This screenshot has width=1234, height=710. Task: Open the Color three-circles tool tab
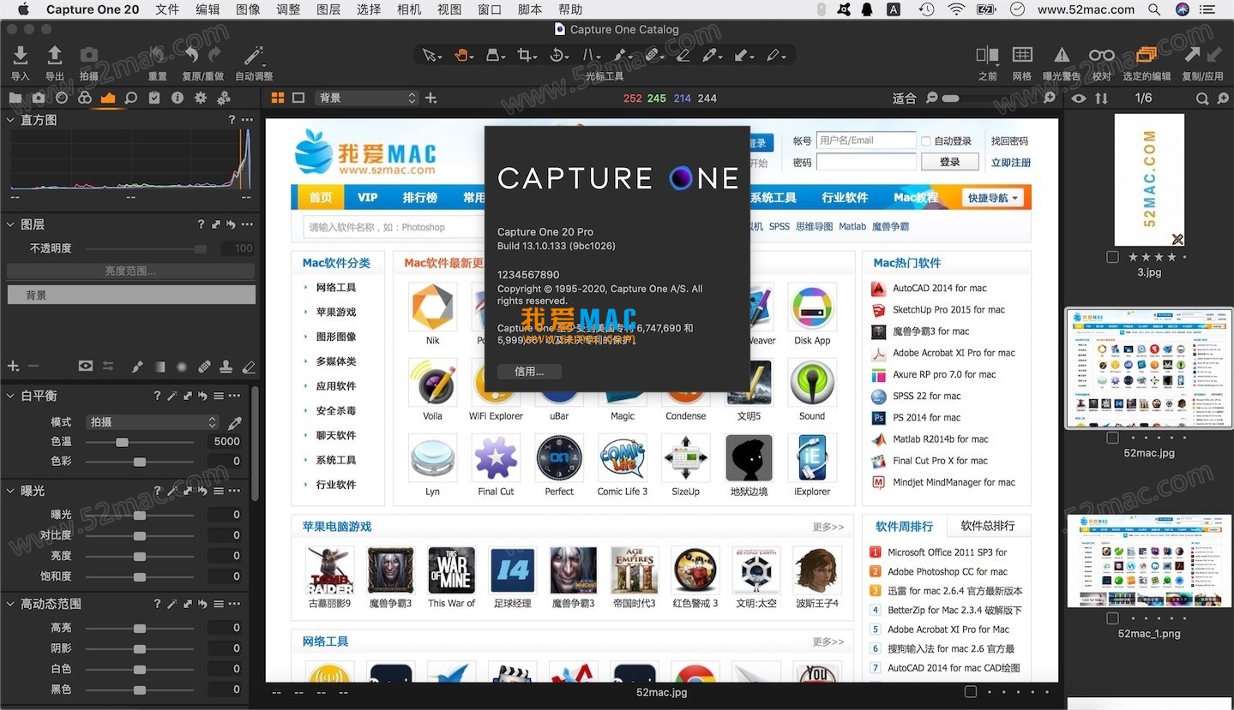pyautogui.click(x=84, y=98)
